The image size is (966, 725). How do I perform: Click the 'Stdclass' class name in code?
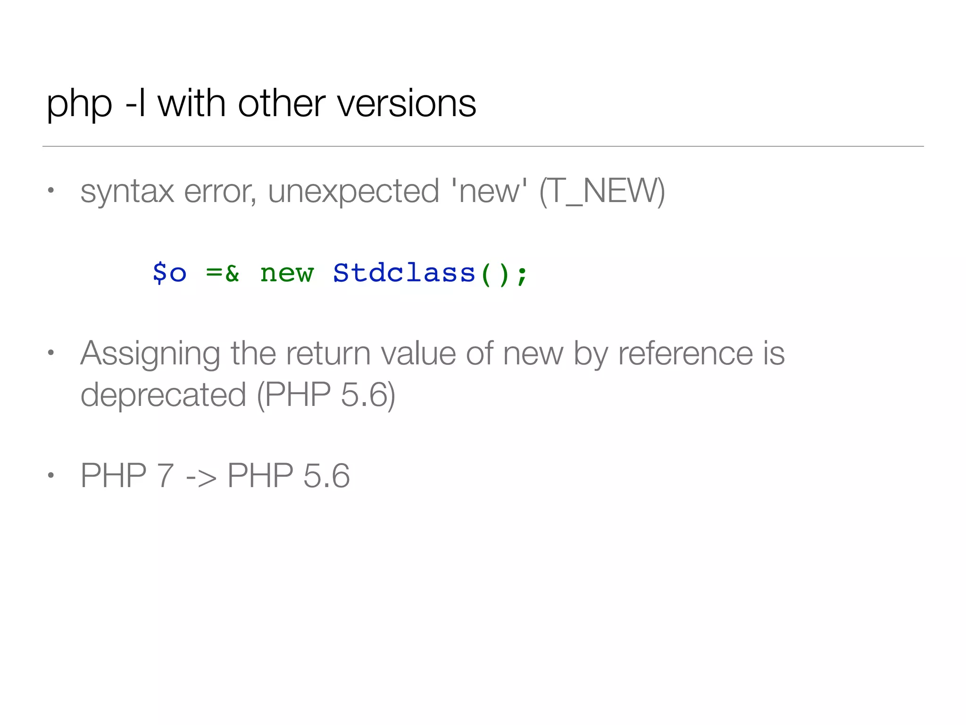click(x=404, y=273)
